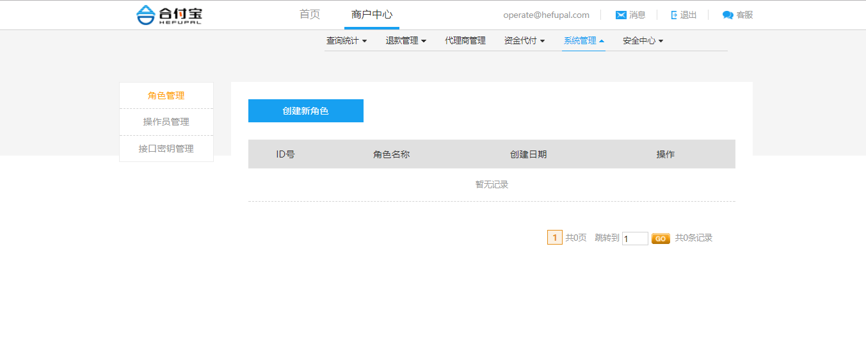Expand the 退款管理 dropdown menu
Screen dimensions: 866x349
coord(406,40)
